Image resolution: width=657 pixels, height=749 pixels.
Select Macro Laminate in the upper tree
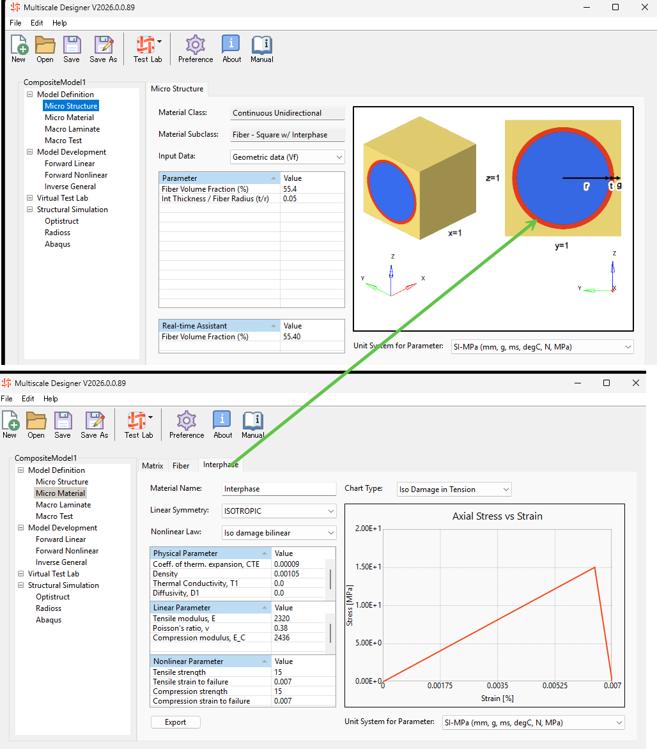[72, 129]
